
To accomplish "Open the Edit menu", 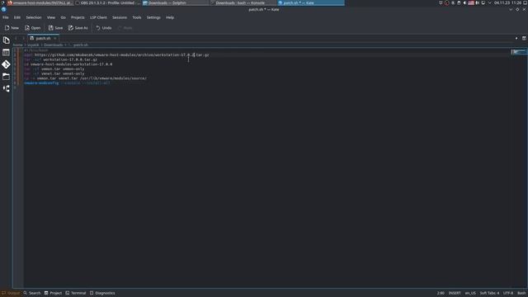I will coord(17,17).
